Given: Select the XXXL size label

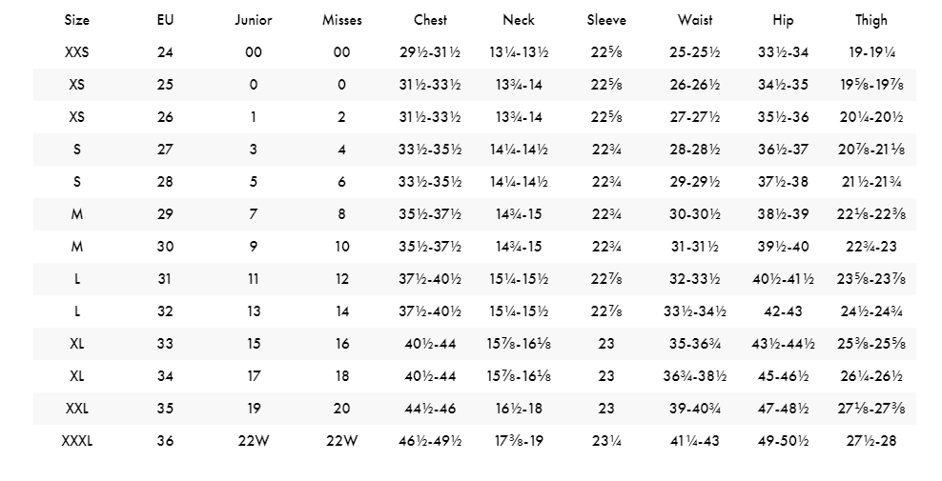Looking at the screenshot, I should [77, 441].
